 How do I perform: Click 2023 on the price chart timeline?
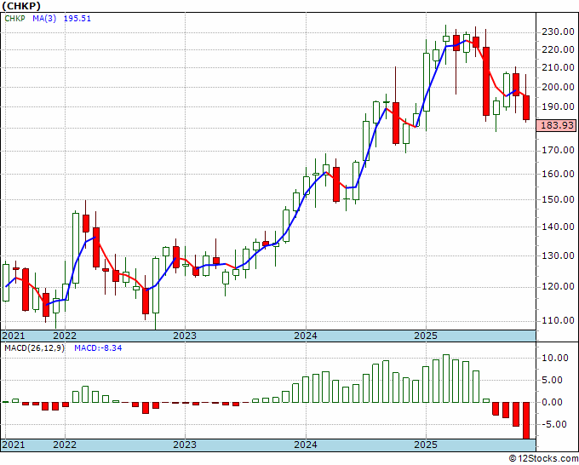click(185, 336)
